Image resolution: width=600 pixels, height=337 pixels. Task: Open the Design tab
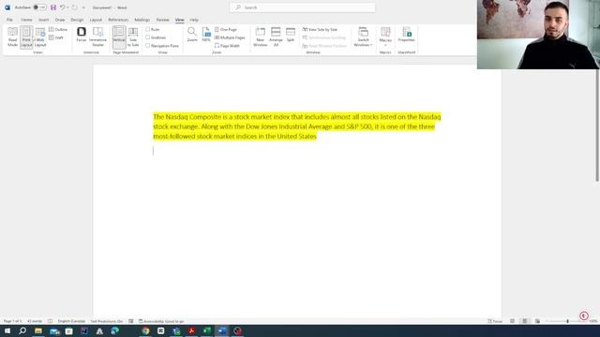(x=77, y=20)
